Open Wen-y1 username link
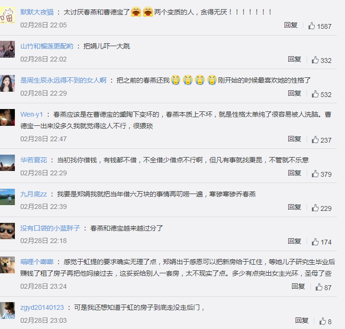This screenshot has width=345, height=329. 32,114
